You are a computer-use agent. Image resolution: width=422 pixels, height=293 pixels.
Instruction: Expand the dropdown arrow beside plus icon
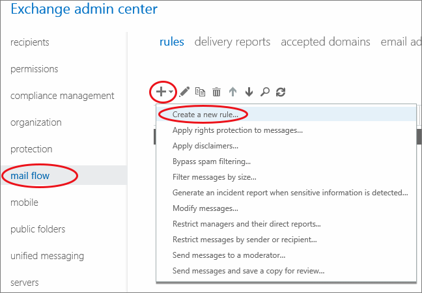pos(171,93)
